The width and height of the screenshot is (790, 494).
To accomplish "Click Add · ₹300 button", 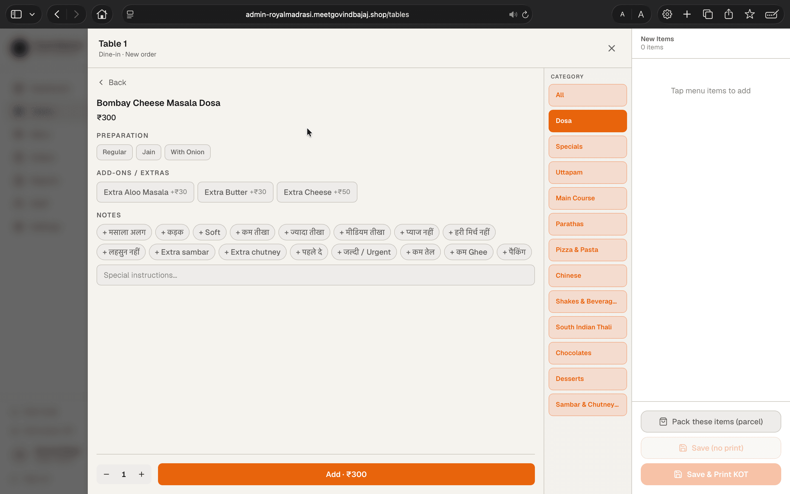I will (346, 474).
